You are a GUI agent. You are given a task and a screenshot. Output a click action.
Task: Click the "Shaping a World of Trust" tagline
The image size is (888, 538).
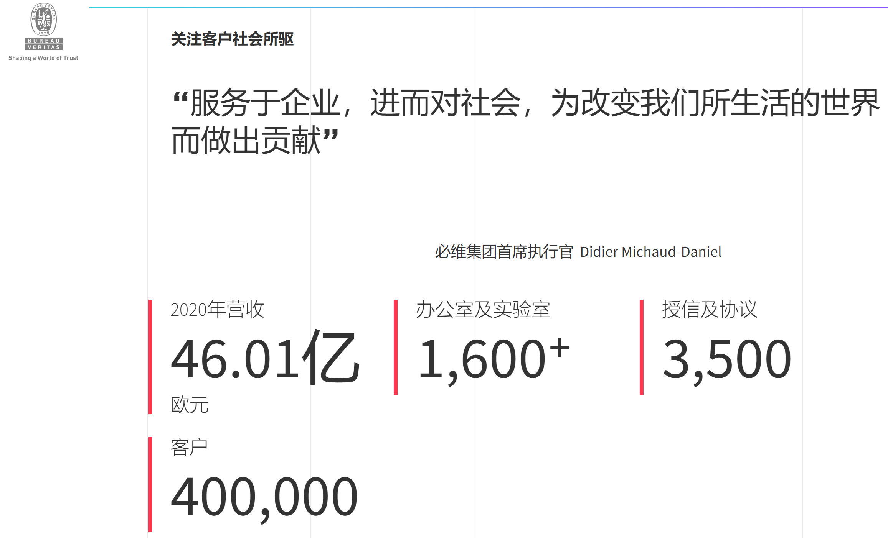[x=43, y=58]
